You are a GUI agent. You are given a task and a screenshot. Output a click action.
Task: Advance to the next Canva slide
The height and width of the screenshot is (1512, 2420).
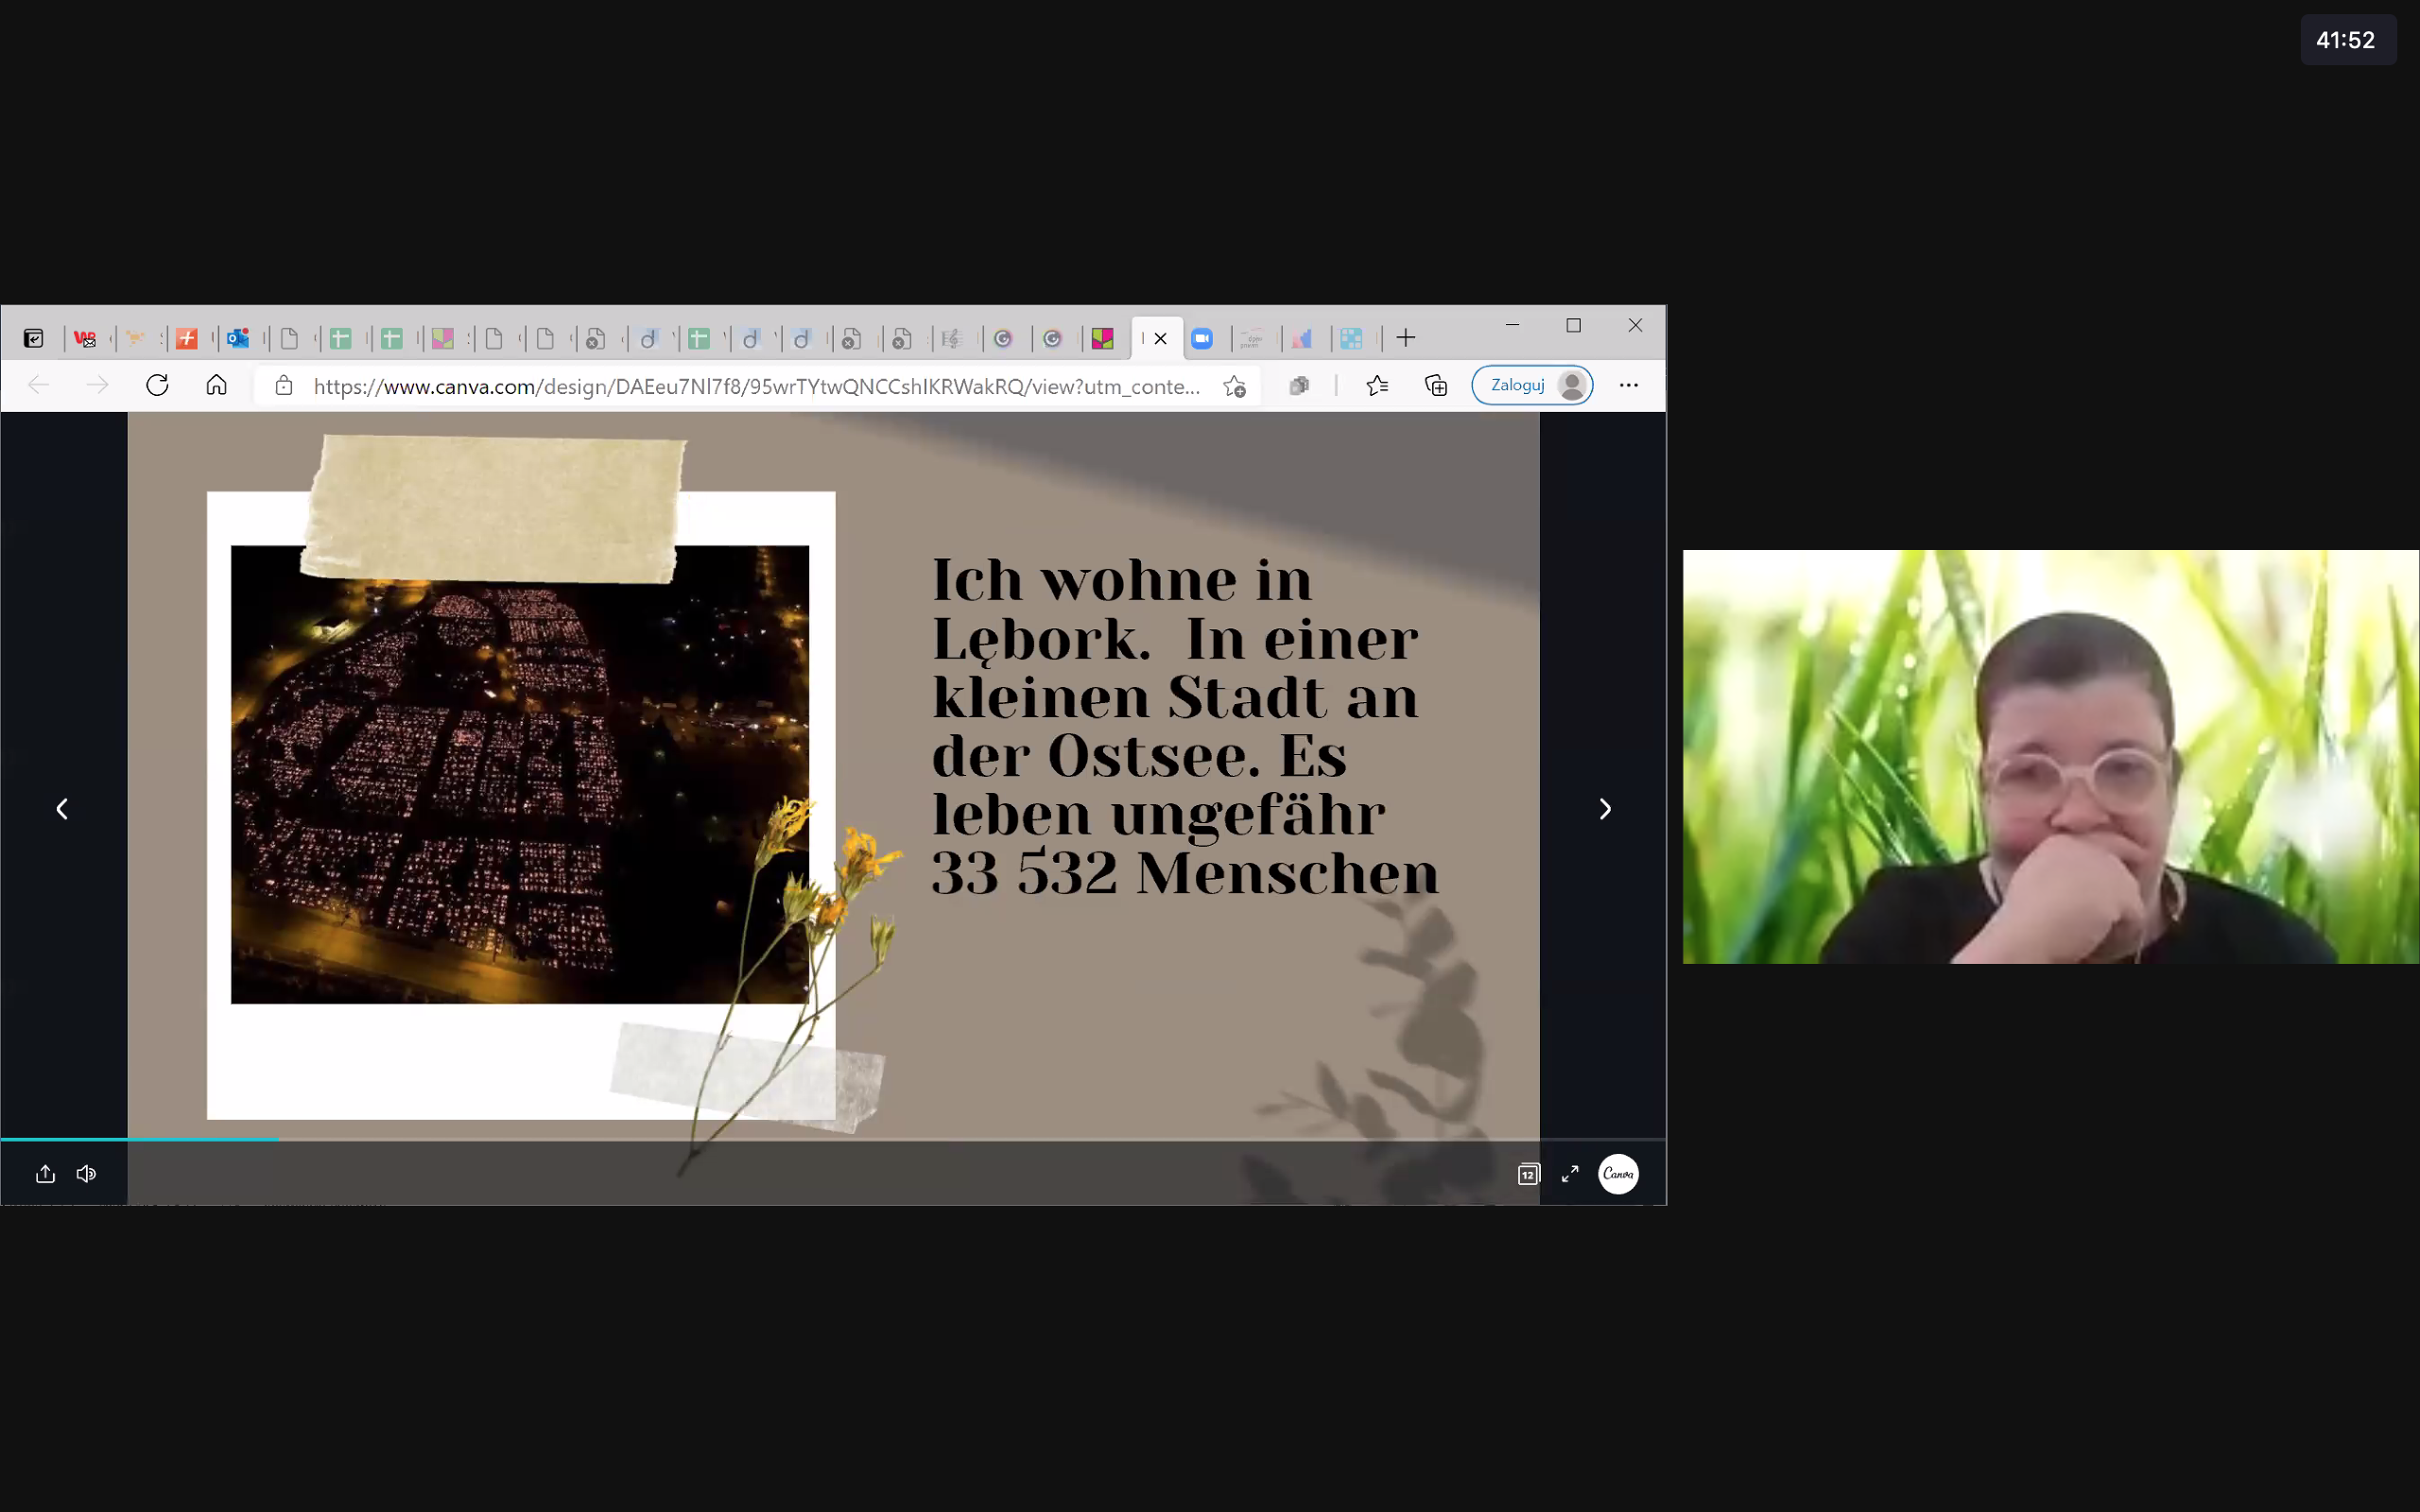click(x=1605, y=808)
